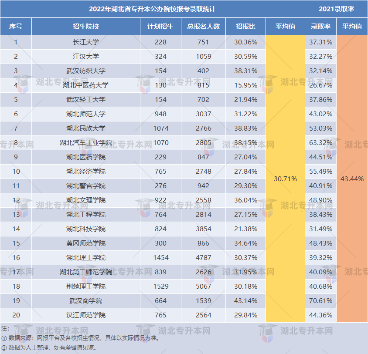Click the school name 武汉轻工大学
The height and width of the screenshot is (354, 368).
pos(86,100)
